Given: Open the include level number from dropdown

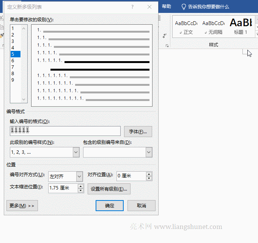Looking at the screenshot, I should [x=149, y=152].
